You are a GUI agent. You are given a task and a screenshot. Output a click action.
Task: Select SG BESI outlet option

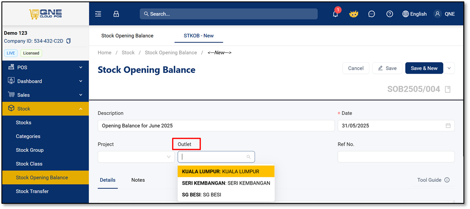(x=226, y=195)
